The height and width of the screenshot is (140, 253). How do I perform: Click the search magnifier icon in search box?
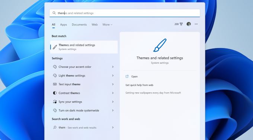coord(54,13)
